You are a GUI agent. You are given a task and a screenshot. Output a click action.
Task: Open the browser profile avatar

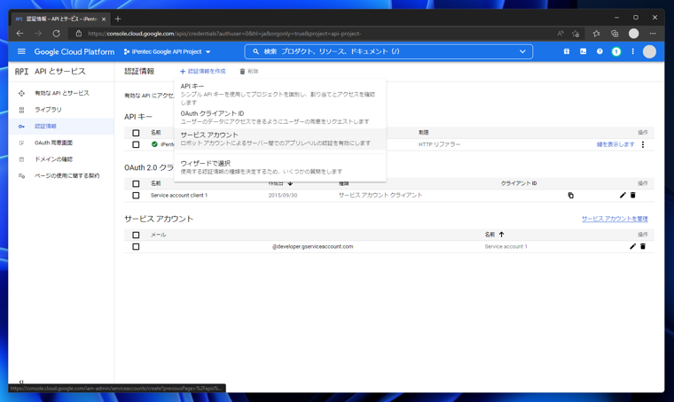click(x=633, y=34)
